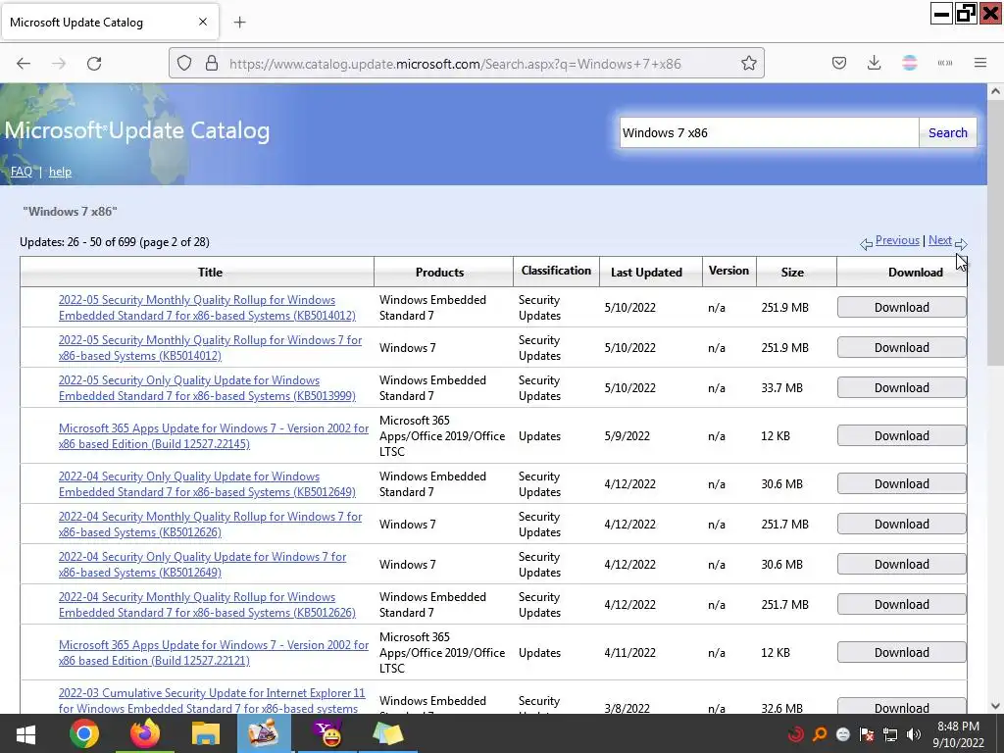
Task: Switch to Firefox on the taskbar
Action: pyautogui.click(x=144, y=733)
